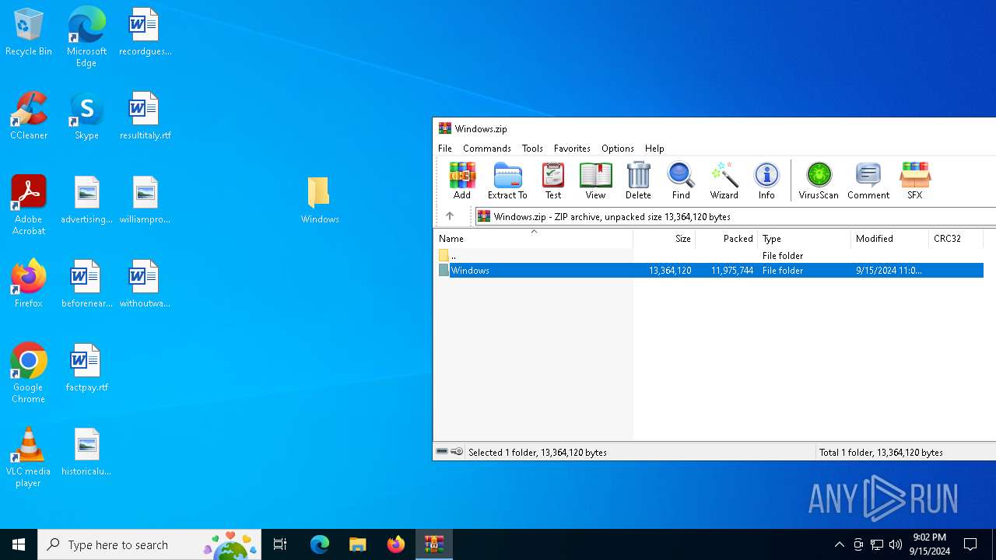Select the advertising... image file on desktop
Viewport: 996px width, 560px height.
tap(86, 200)
